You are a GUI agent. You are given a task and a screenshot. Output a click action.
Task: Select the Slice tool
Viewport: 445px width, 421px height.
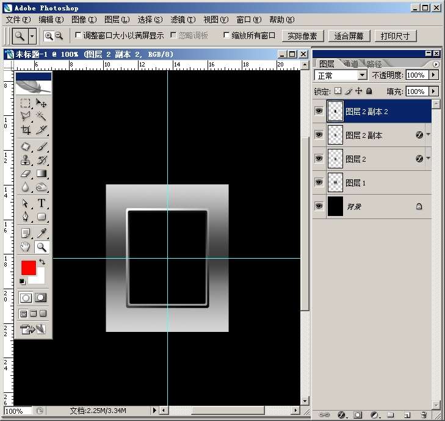41,130
